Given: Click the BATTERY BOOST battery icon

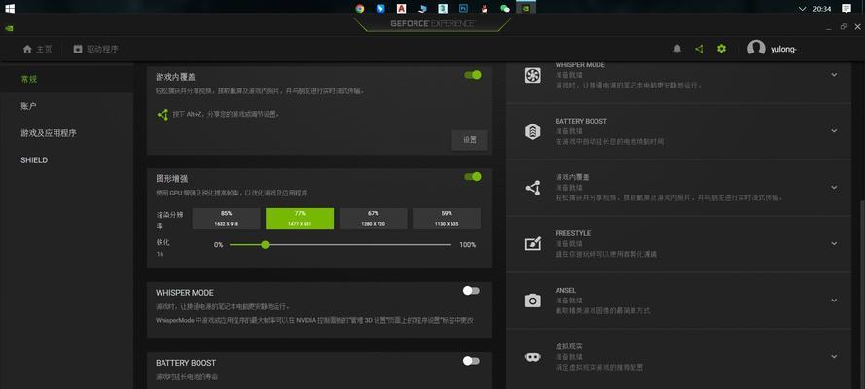Looking at the screenshot, I should (x=532, y=131).
